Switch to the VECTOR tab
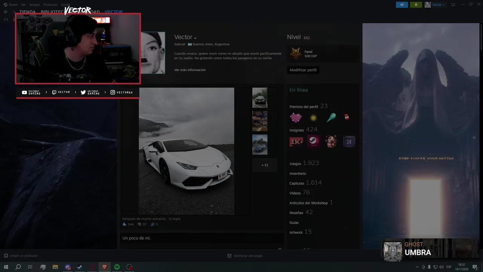483x272 pixels. click(x=114, y=12)
